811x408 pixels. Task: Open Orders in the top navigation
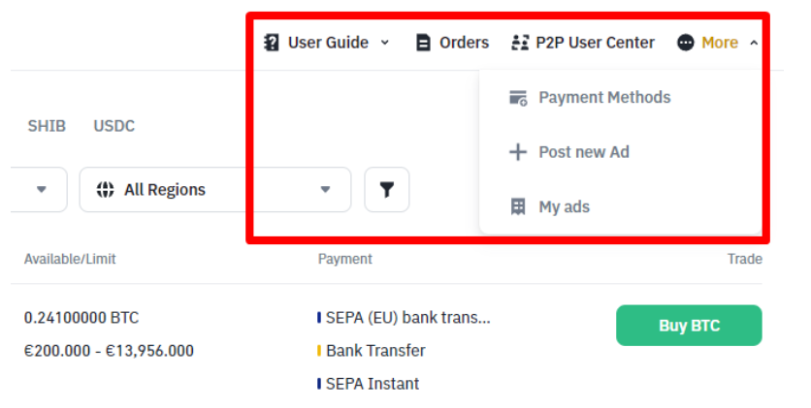(x=464, y=43)
